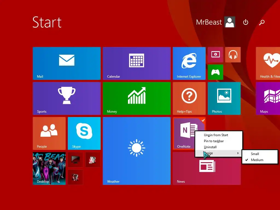Open the small tile below the monitor tile

click(x=75, y=177)
